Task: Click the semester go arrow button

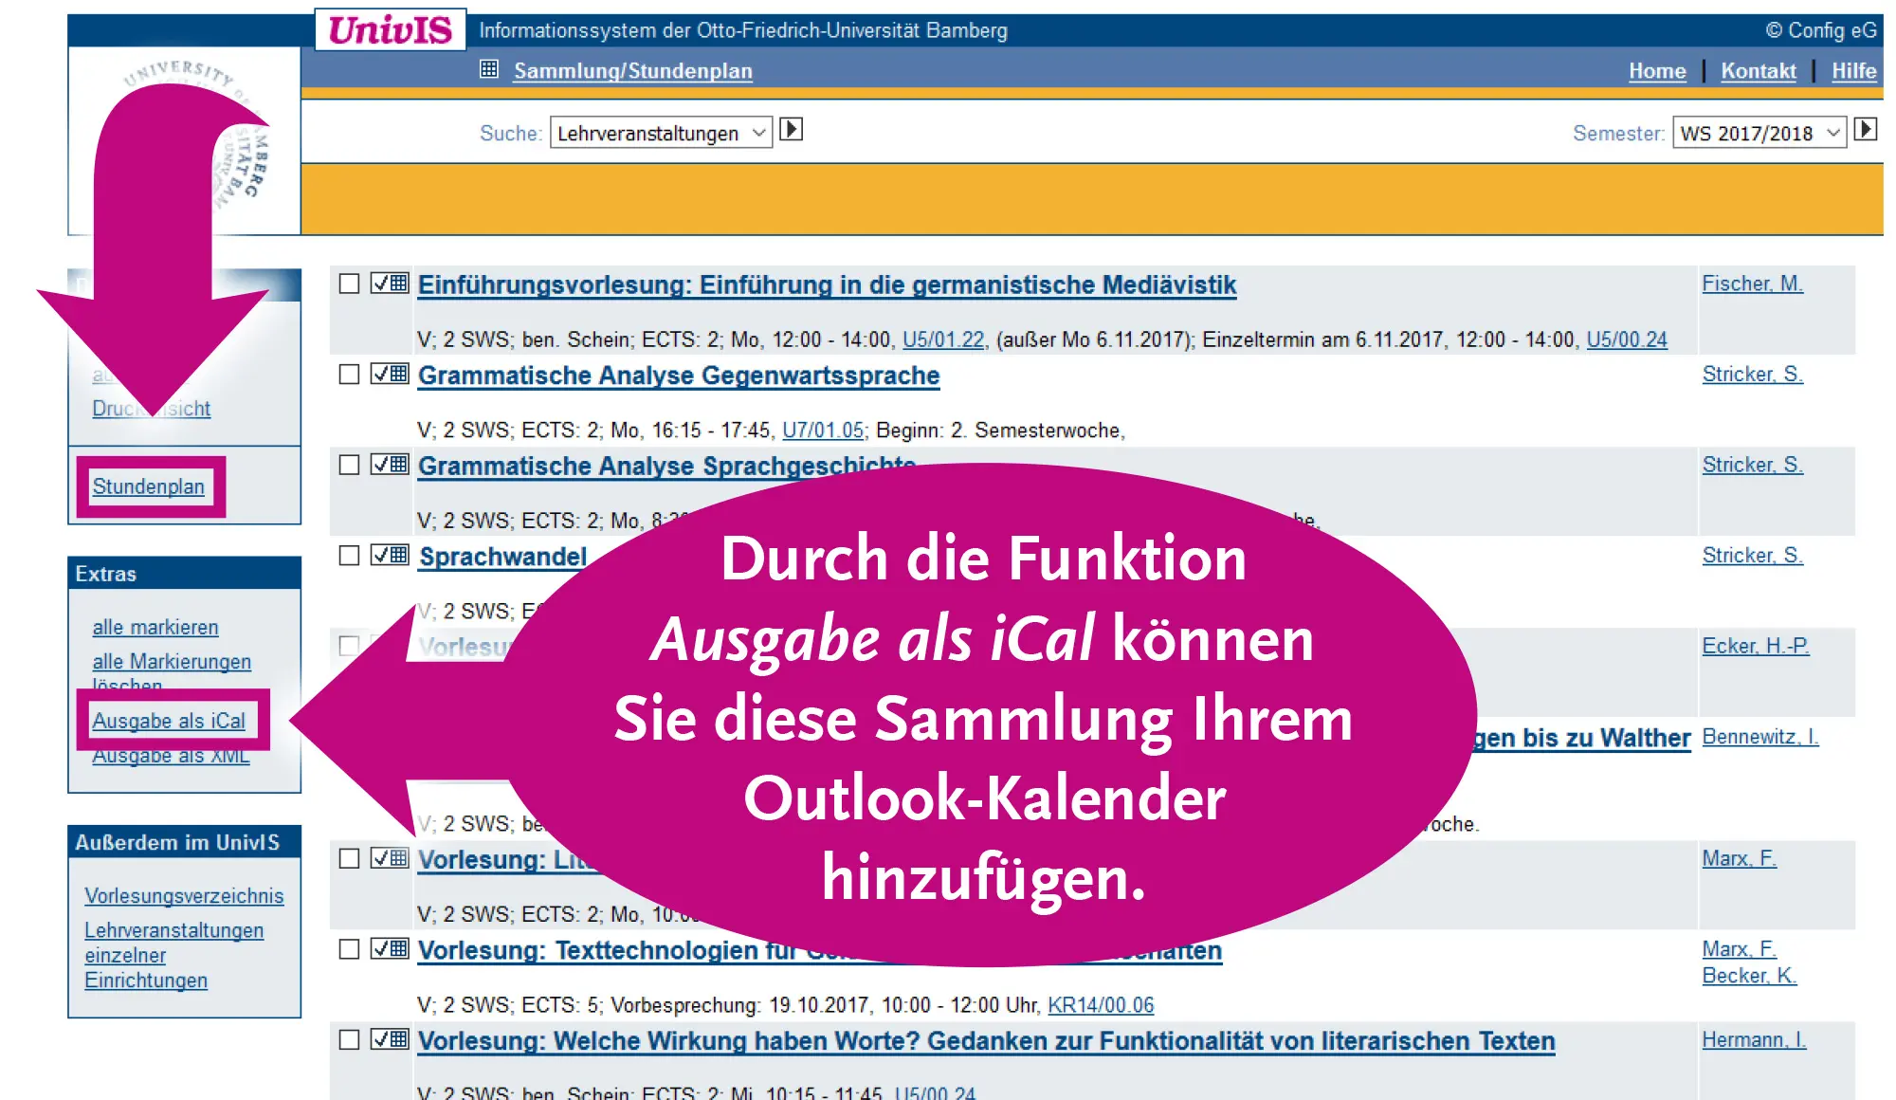Action: pyautogui.click(x=1866, y=130)
